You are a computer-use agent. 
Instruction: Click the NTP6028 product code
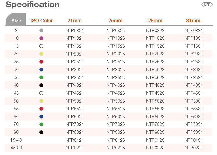tap(155, 116)
